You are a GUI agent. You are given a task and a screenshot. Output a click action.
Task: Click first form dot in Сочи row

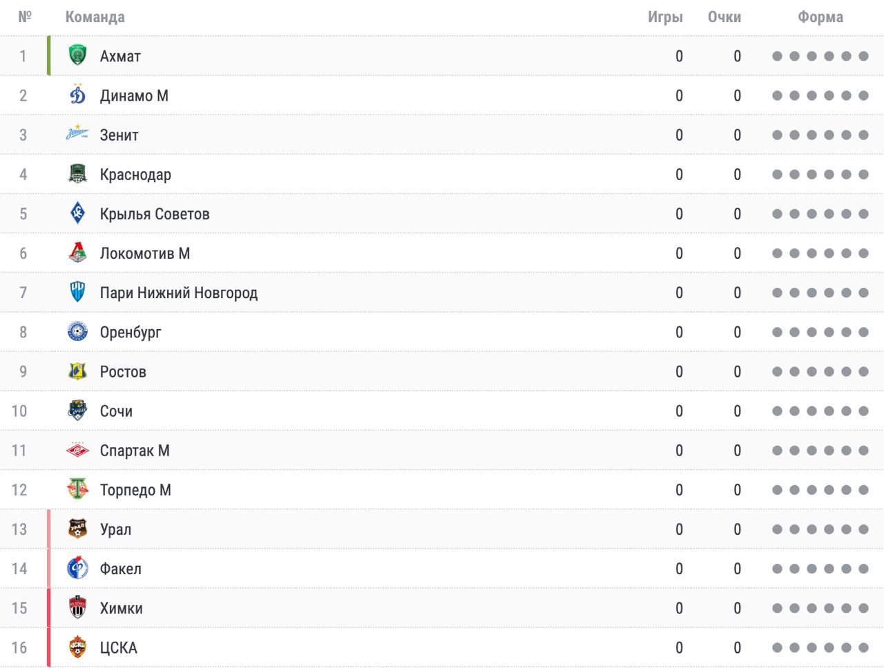[x=777, y=411]
